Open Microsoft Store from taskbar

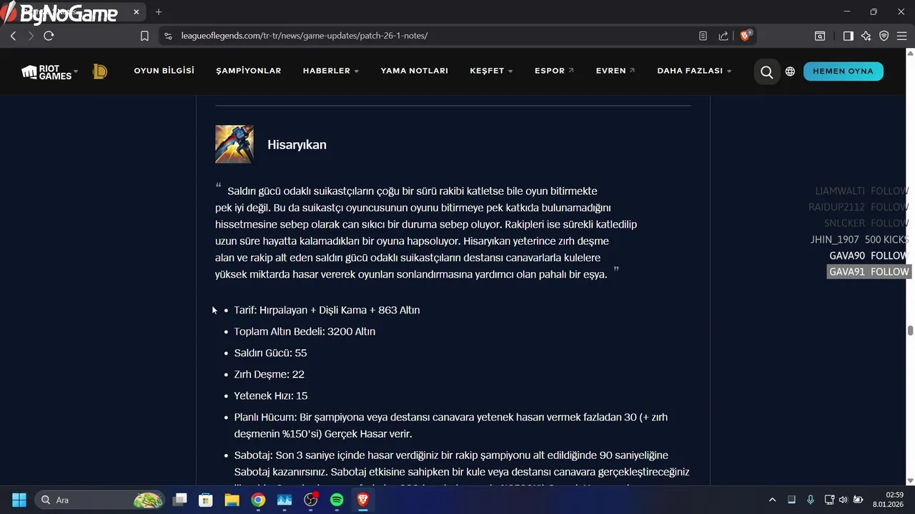click(x=206, y=500)
